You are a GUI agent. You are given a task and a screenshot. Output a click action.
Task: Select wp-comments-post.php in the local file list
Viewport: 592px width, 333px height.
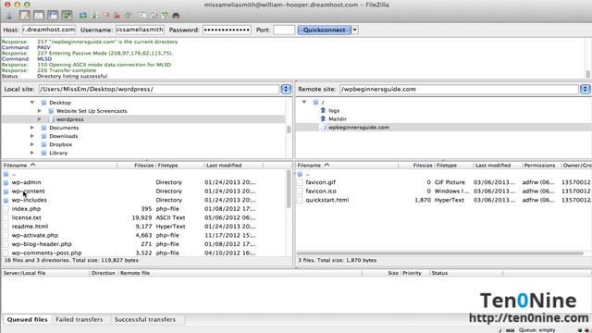(x=46, y=253)
